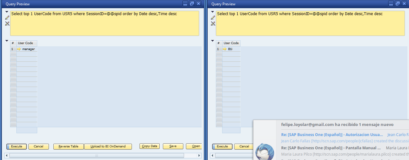Click the # header in left table
The image size is (409, 160).
[x=13, y=43]
